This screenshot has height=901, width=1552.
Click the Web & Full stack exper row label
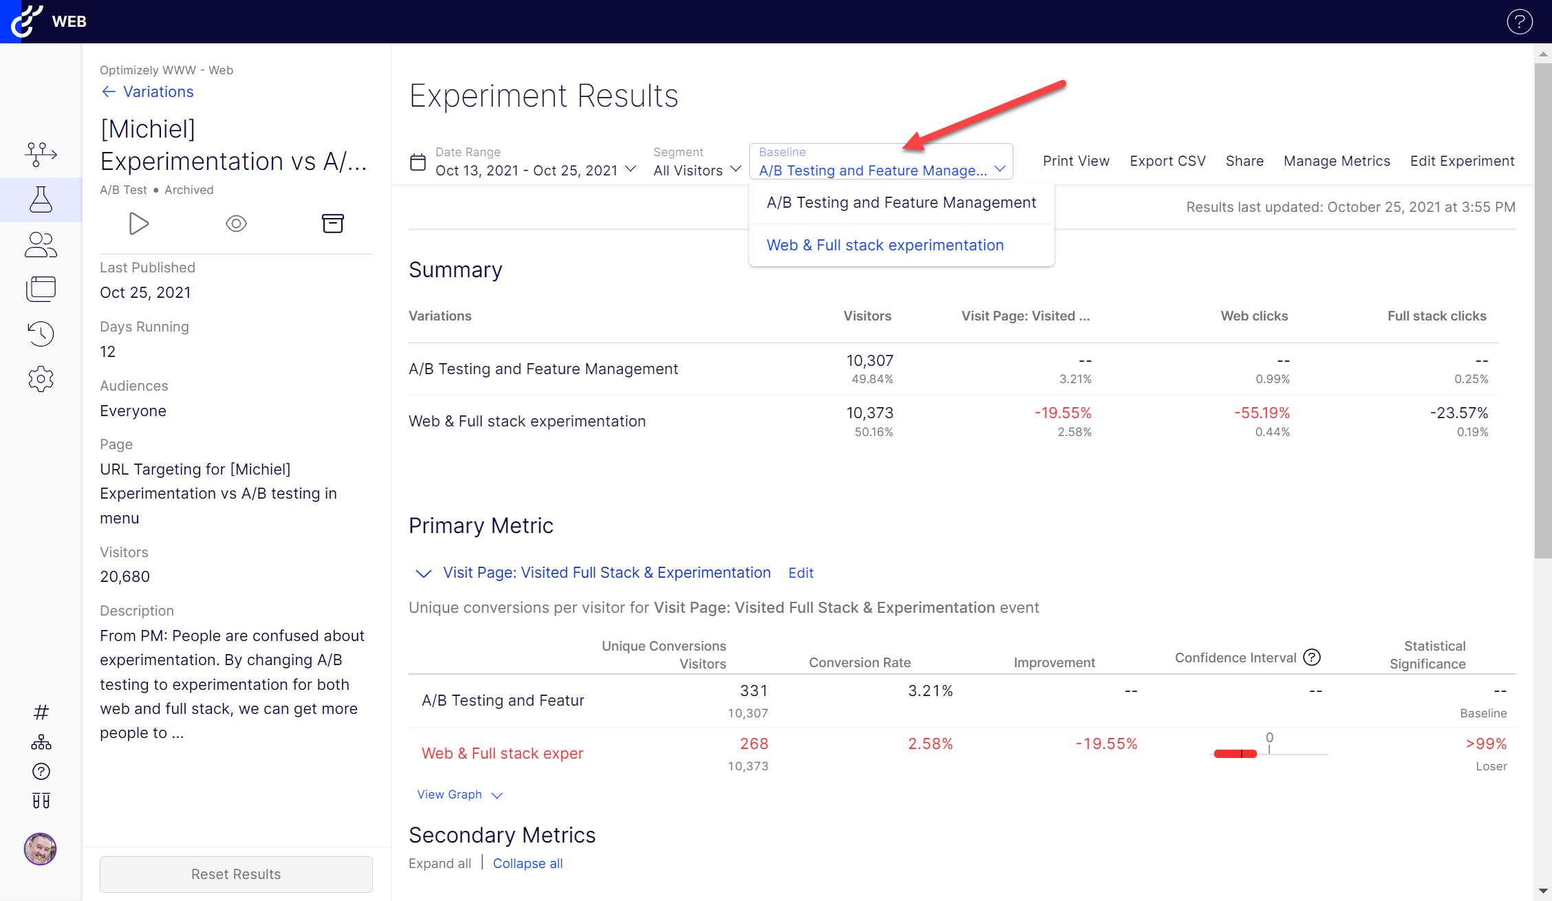coord(502,754)
